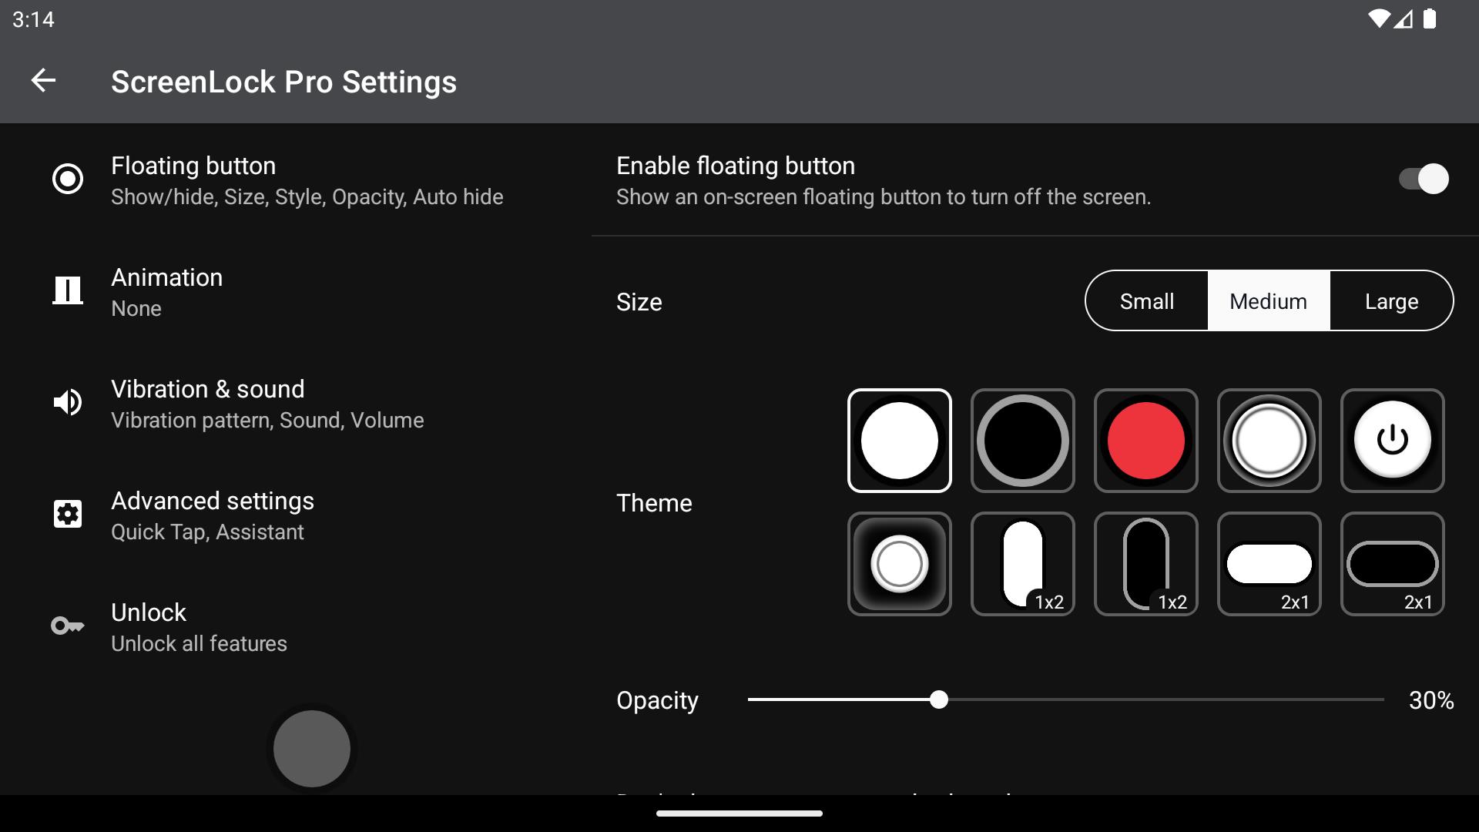Viewport: 1479px width, 832px height.
Task: Select the glowing ring square theme
Action: point(899,564)
